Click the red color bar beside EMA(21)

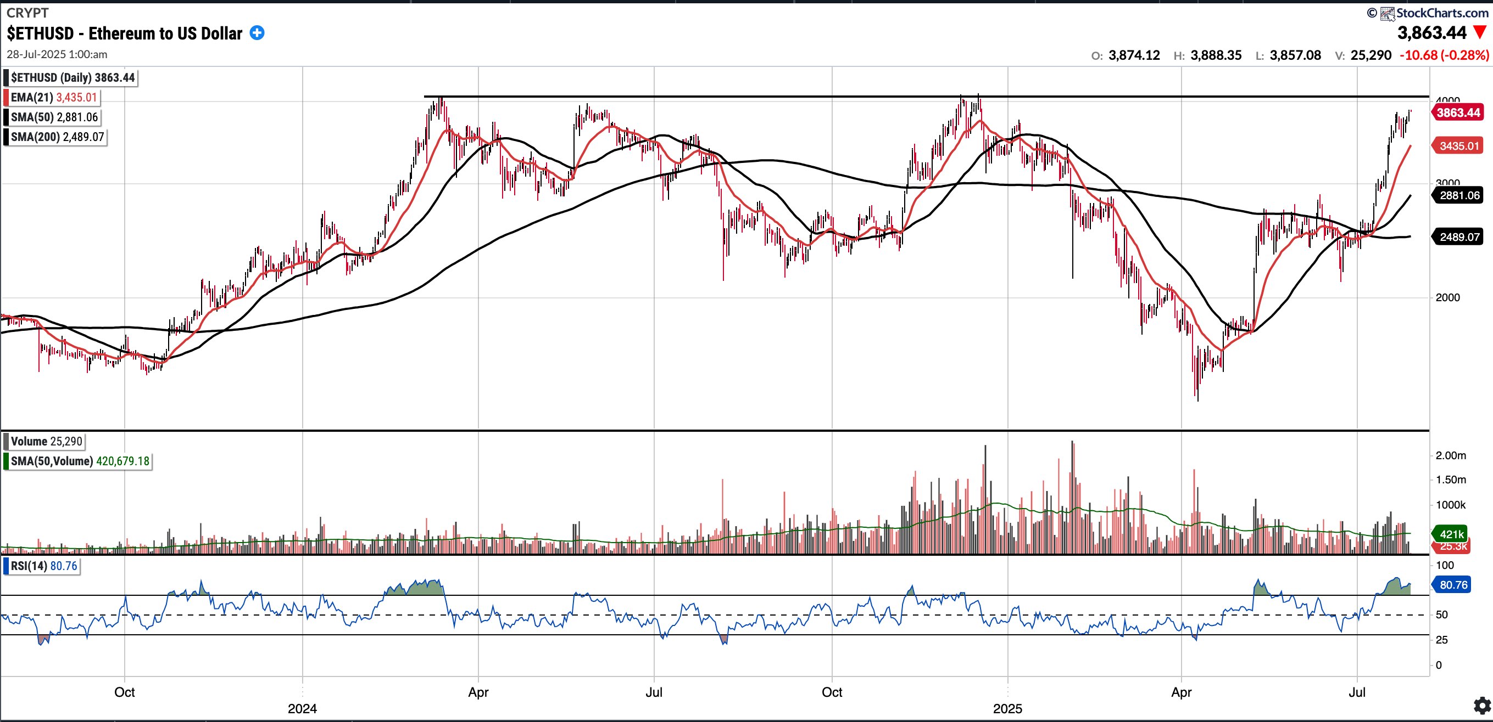(x=7, y=97)
